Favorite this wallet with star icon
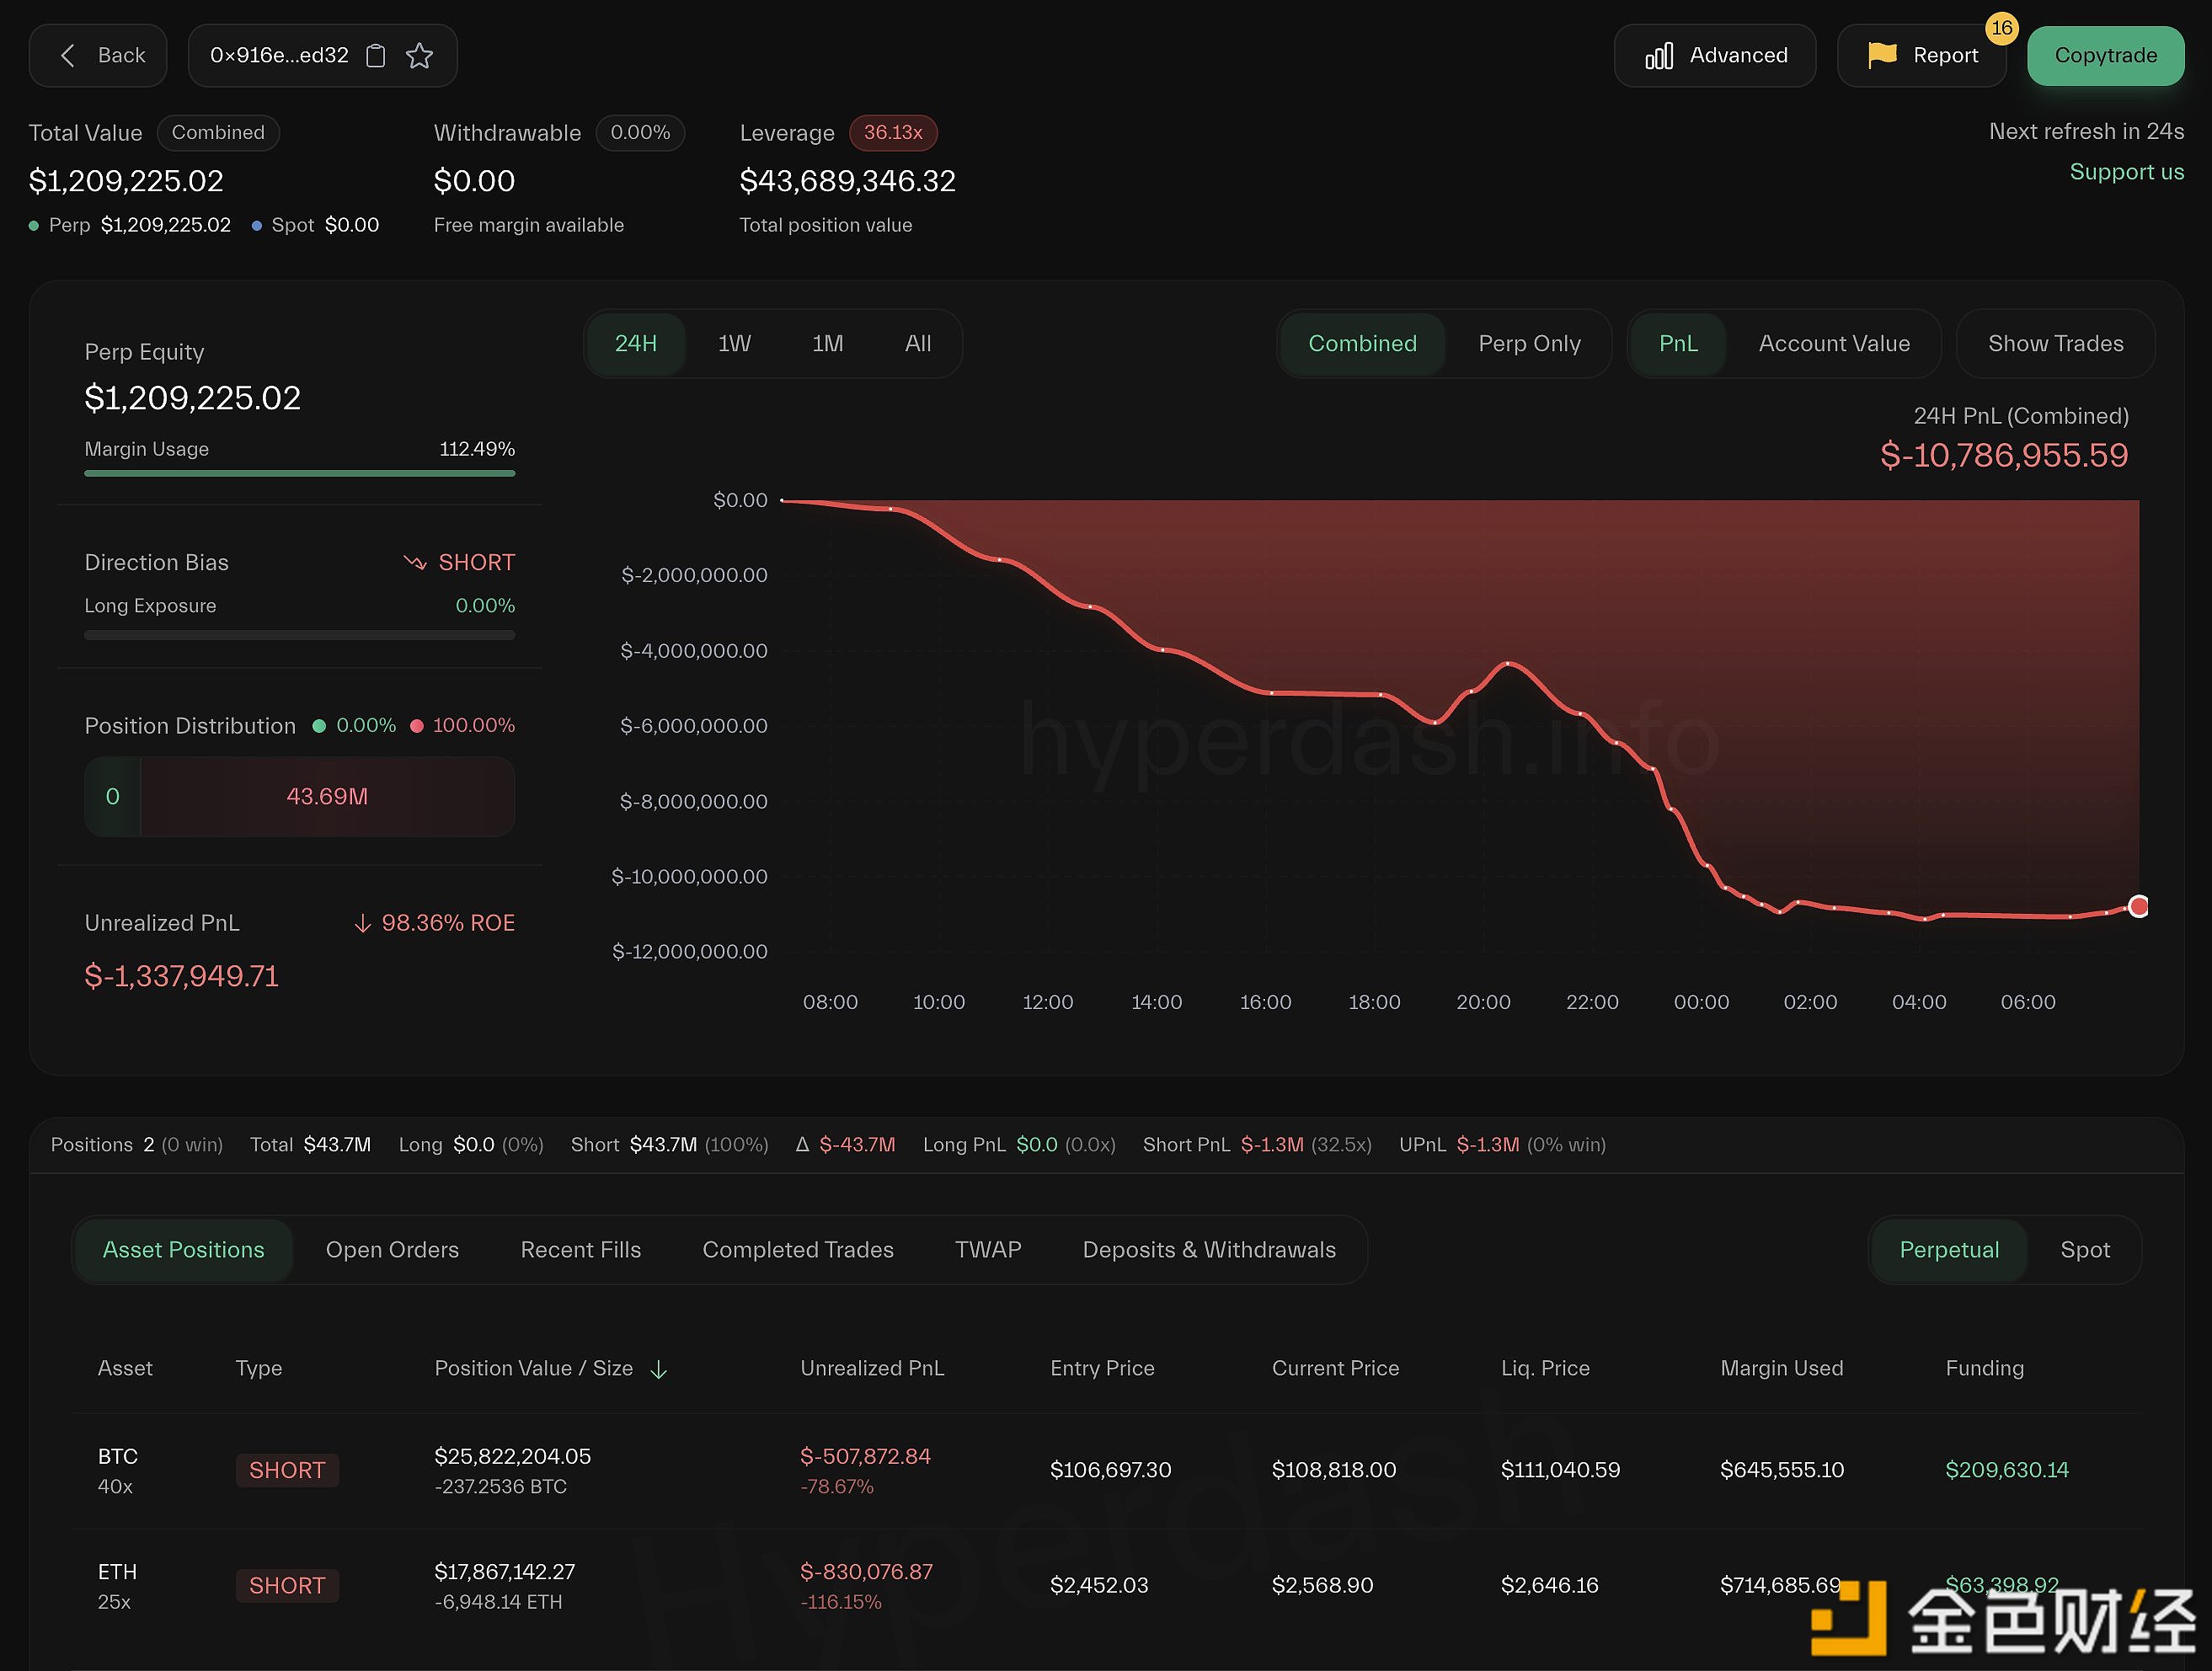 click(x=419, y=56)
